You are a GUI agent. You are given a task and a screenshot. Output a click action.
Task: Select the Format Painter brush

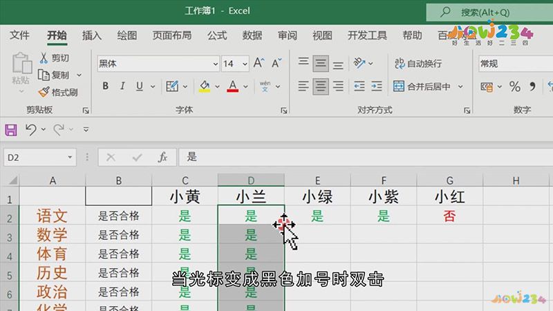[44, 93]
